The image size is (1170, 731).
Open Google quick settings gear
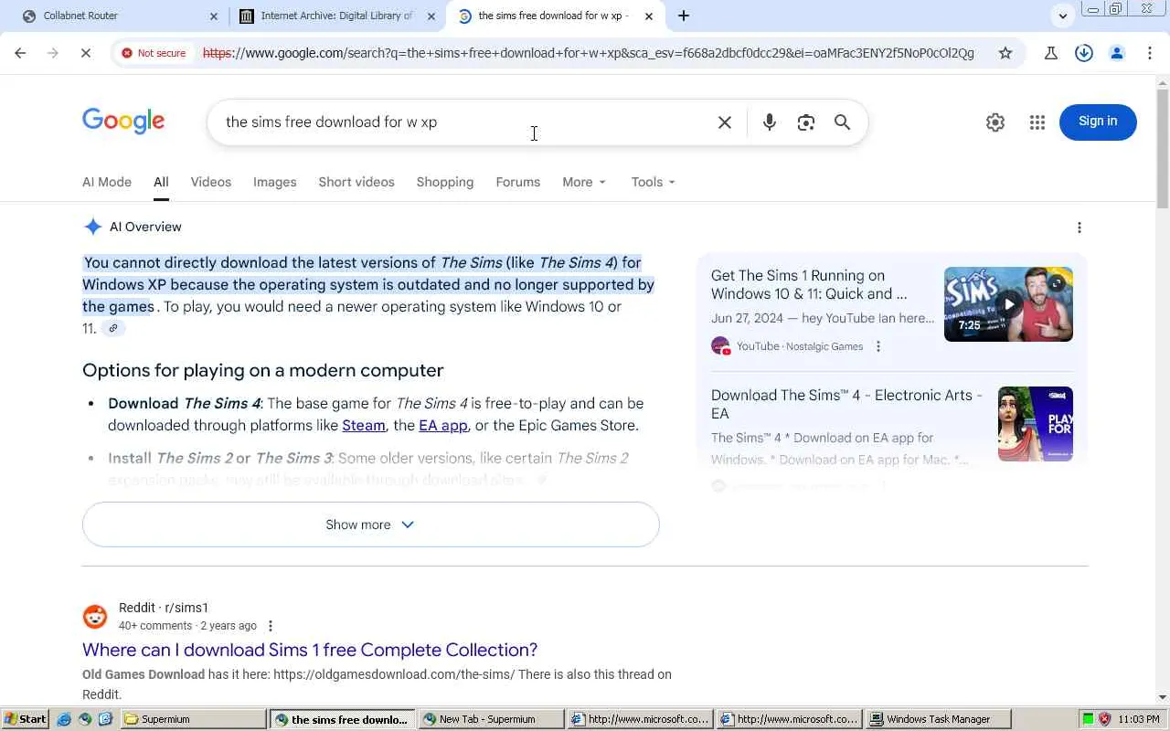995,122
